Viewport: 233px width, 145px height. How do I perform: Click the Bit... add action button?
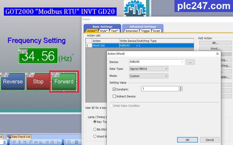click(x=215, y=43)
